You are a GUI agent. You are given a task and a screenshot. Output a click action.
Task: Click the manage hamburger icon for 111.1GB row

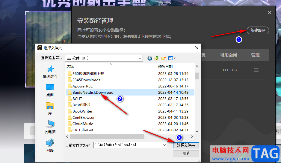tap(256, 70)
